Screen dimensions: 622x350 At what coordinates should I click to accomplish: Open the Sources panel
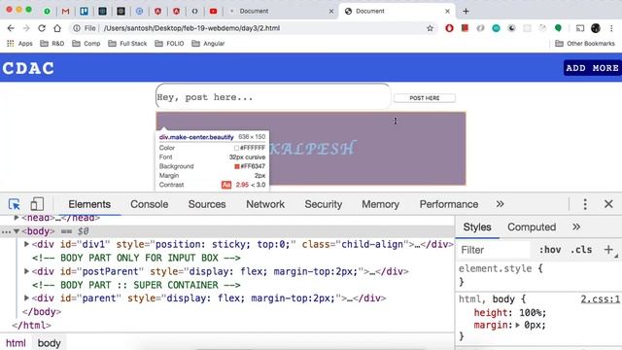click(x=207, y=204)
